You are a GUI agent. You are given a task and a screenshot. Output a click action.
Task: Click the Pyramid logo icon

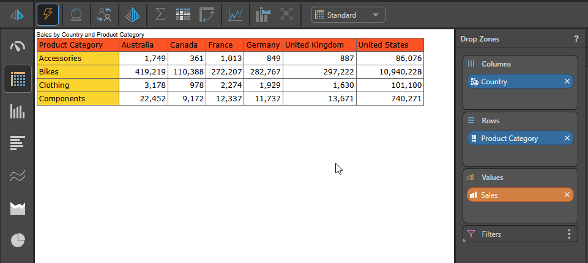(x=17, y=15)
